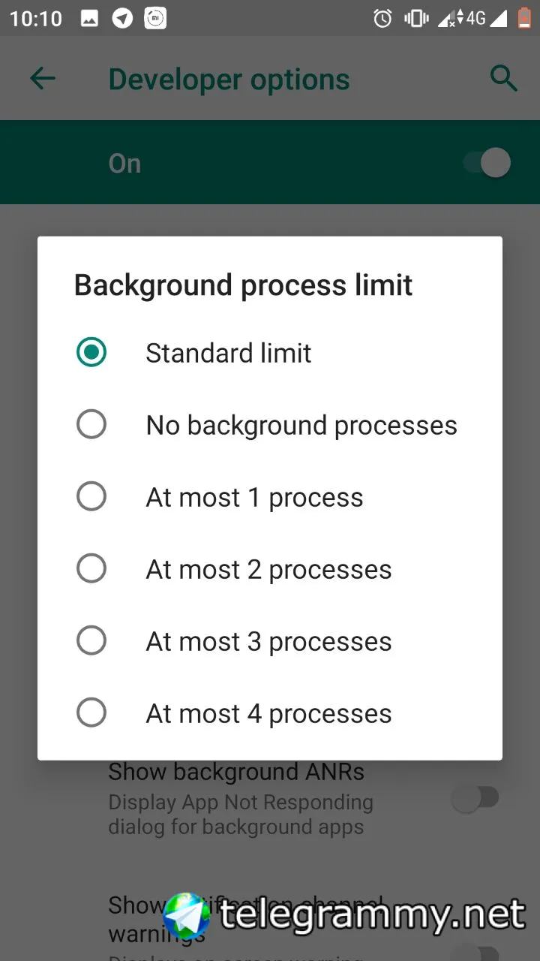Toggle Show background ANRs switch
The height and width of the screenshot is (961, 540).
point(475,798)
